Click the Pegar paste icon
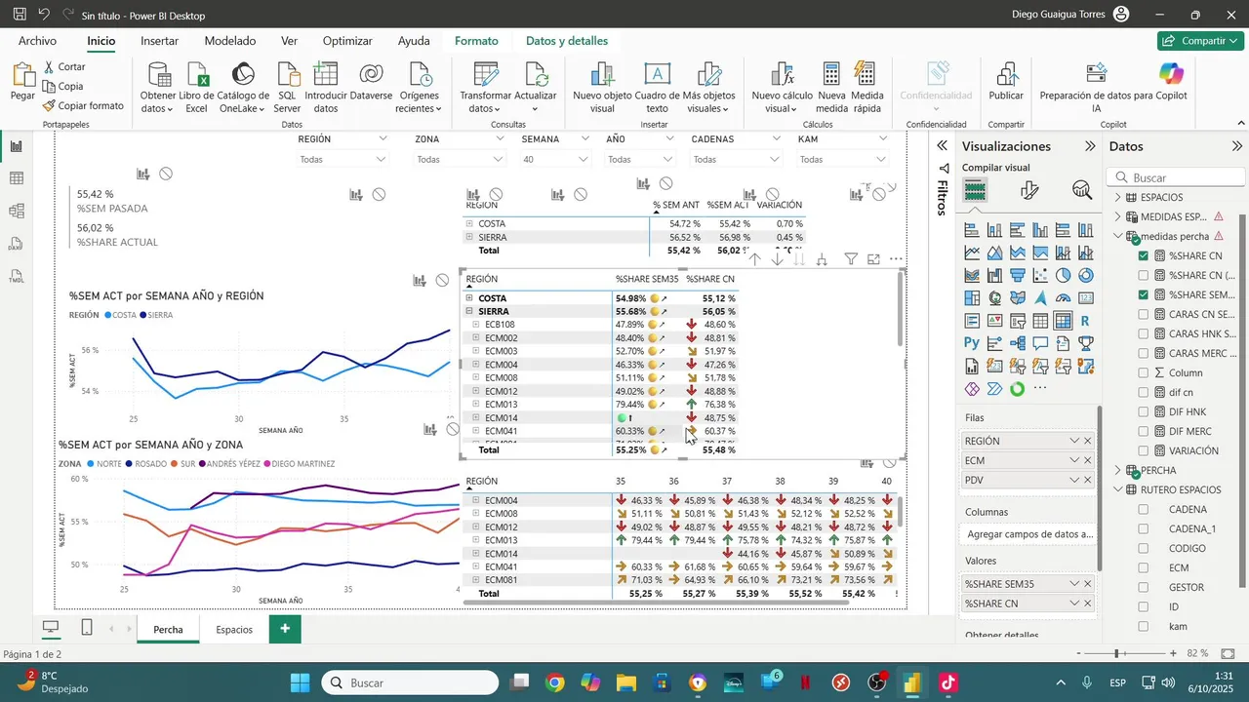 point(23,74)
